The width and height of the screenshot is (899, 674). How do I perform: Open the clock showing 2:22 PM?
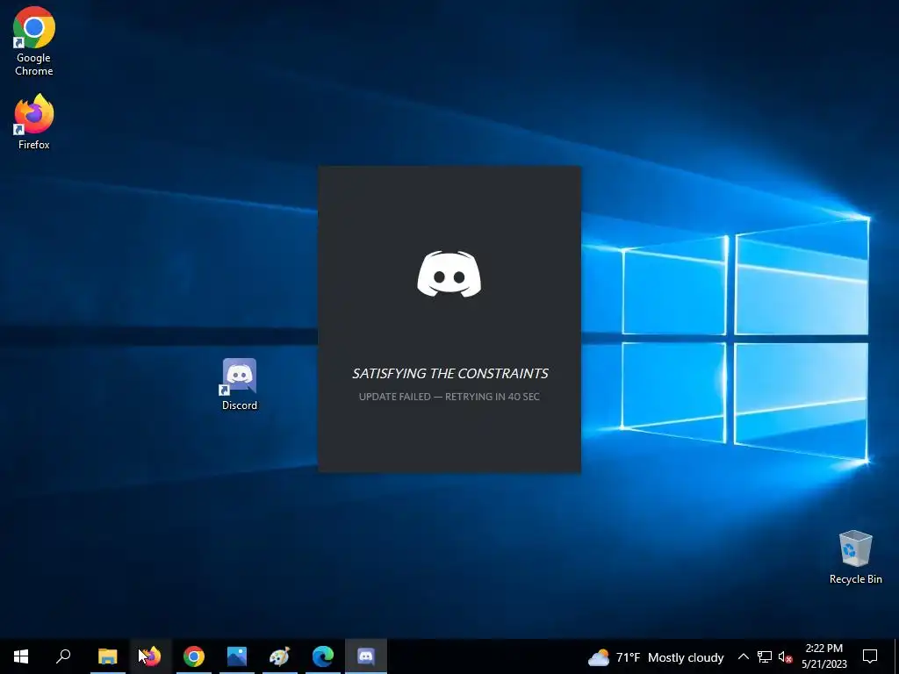[823, 656]
